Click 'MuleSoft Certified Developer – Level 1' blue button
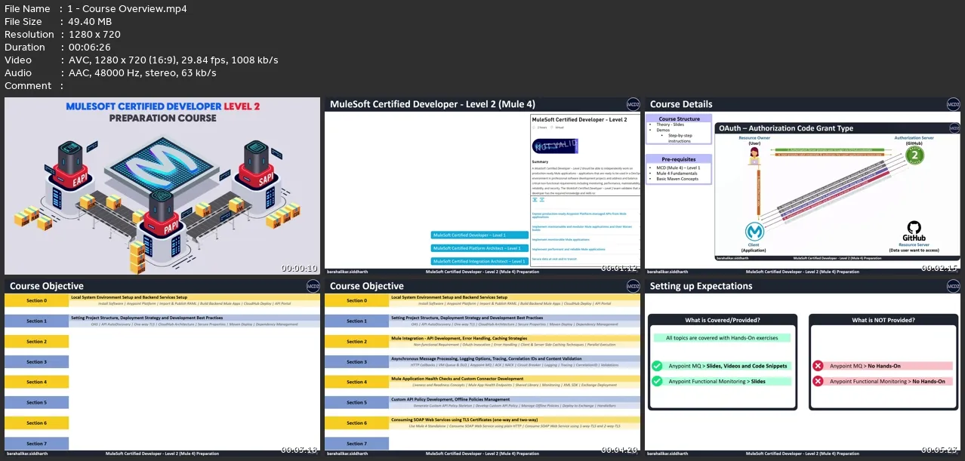 pyautogui.click(x=479, y=235)
